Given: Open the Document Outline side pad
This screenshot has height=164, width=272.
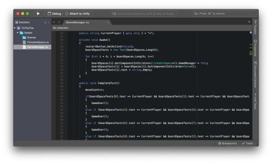Looking at the screenshot, I should [x=255, y=75].
